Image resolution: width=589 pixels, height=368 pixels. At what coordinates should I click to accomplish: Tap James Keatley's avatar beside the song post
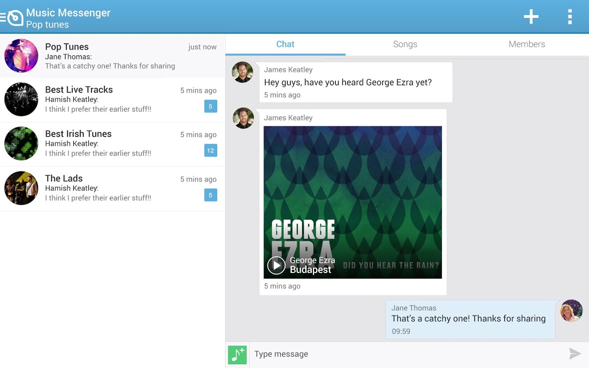point(243,118)
